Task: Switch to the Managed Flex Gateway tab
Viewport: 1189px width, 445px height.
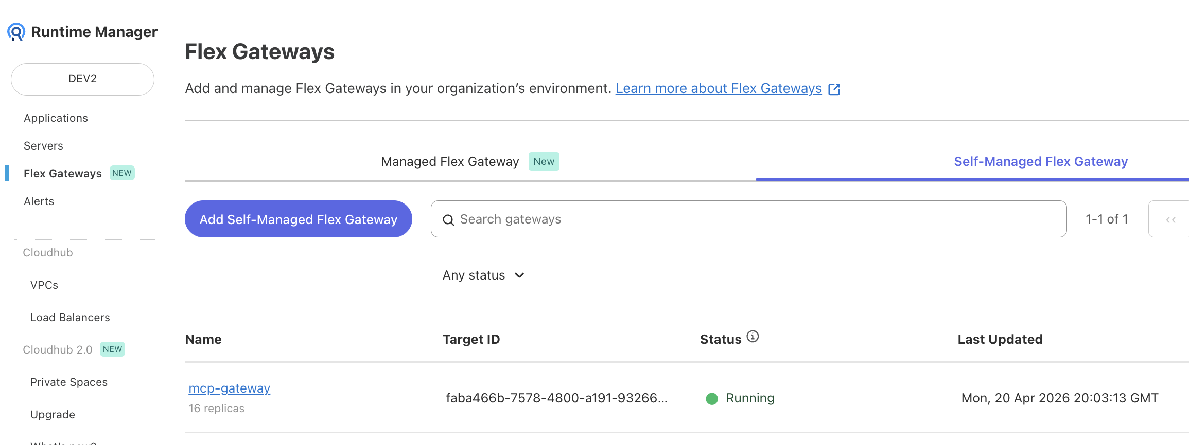Action: point(470,161)
